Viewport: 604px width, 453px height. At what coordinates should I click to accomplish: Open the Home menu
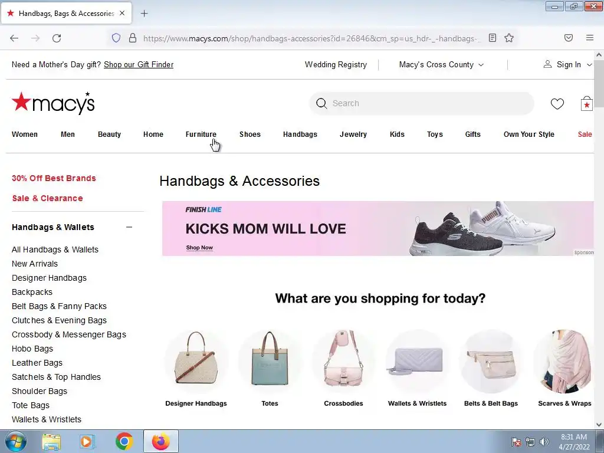coord(153,134)
